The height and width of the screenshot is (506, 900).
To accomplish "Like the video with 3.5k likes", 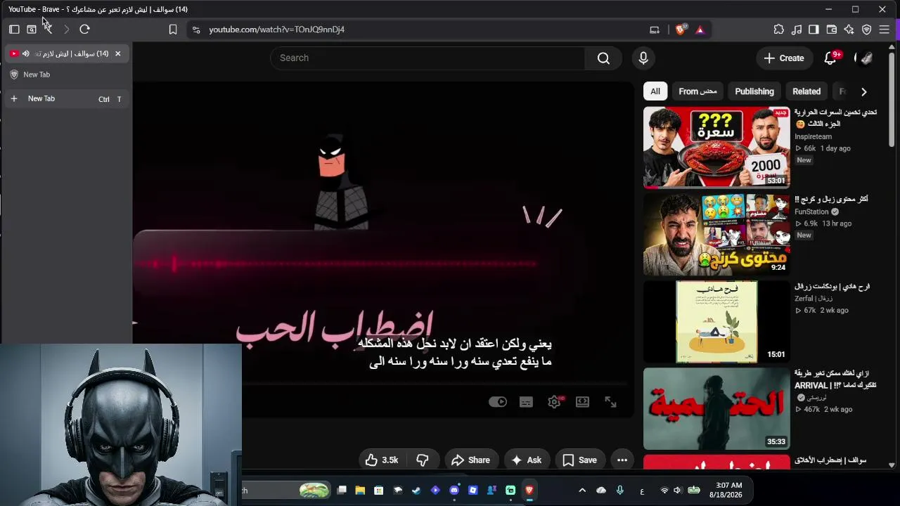I will [382, 460].
